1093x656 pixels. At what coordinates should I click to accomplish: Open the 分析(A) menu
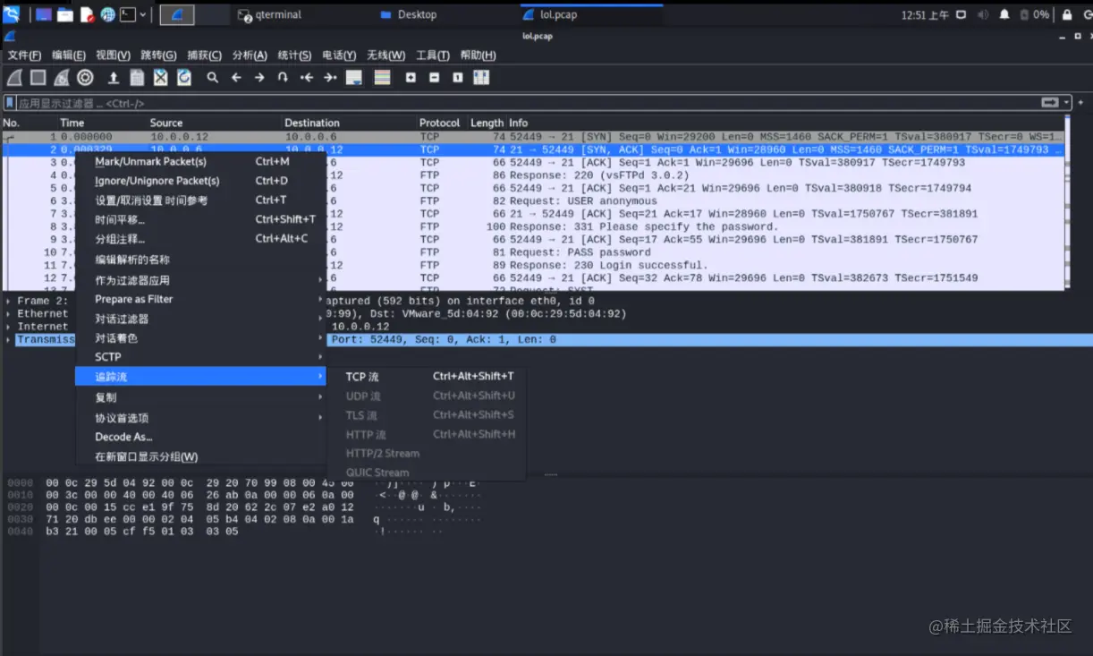(x=250, y=55)
